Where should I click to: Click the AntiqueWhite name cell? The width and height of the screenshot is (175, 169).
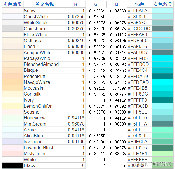point(44,52)
